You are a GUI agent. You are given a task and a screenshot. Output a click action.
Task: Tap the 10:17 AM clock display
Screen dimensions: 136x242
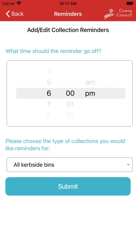click(68, 4)
